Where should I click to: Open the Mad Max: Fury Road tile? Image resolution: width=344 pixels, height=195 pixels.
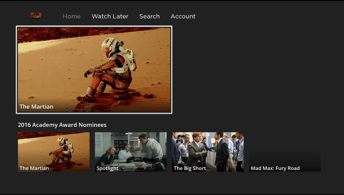[x=285, y=161]
